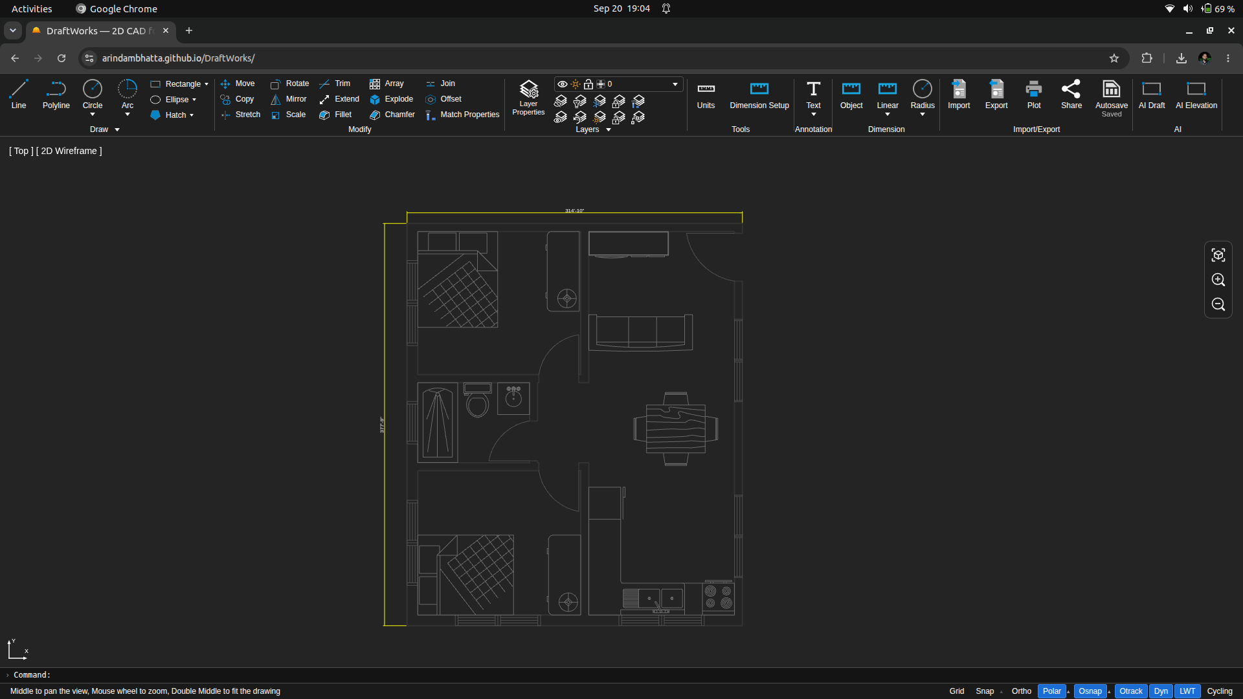The image size is (1243, 699).
Task: Click the Join command
Action: (x=440, y=83)
